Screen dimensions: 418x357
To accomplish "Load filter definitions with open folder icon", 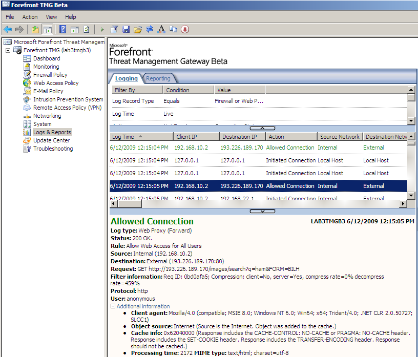I will pyautogui.click(x=138, y=29).
